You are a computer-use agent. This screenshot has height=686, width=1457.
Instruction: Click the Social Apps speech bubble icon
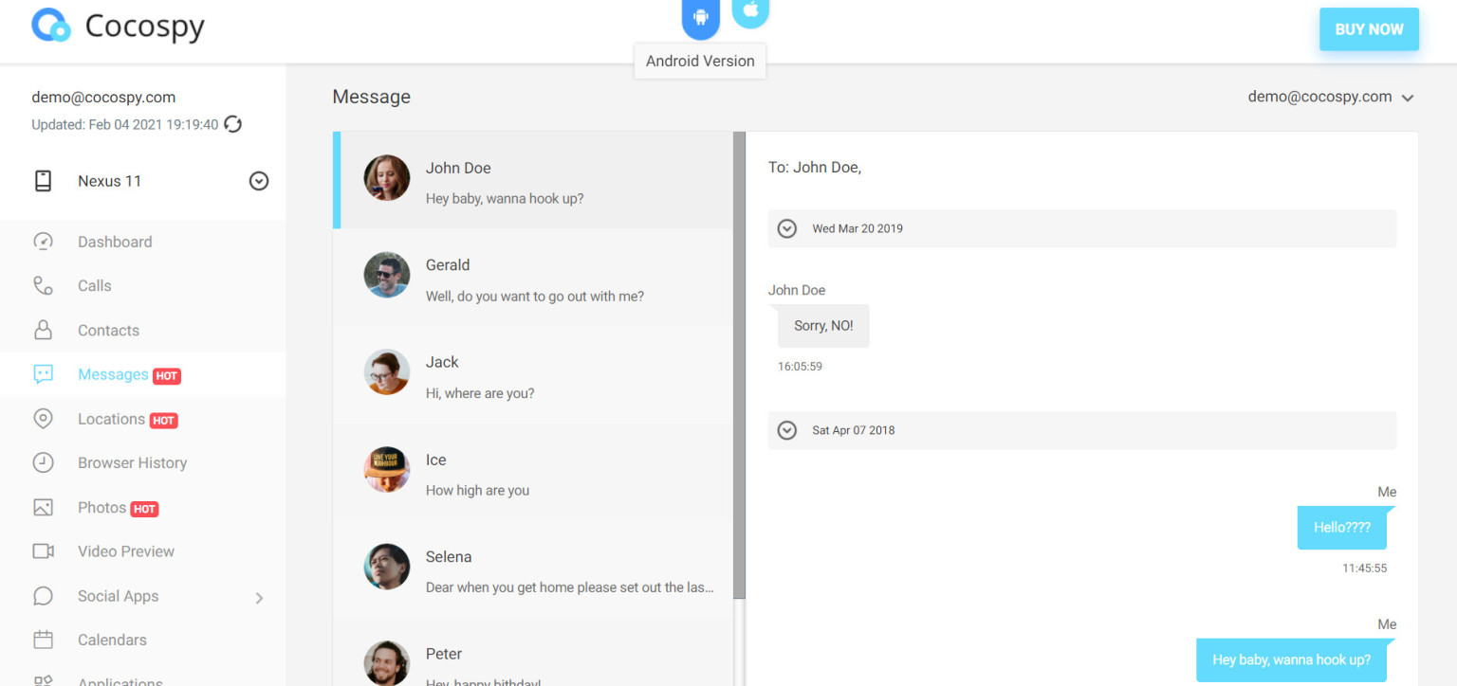(x=43, y=596)
